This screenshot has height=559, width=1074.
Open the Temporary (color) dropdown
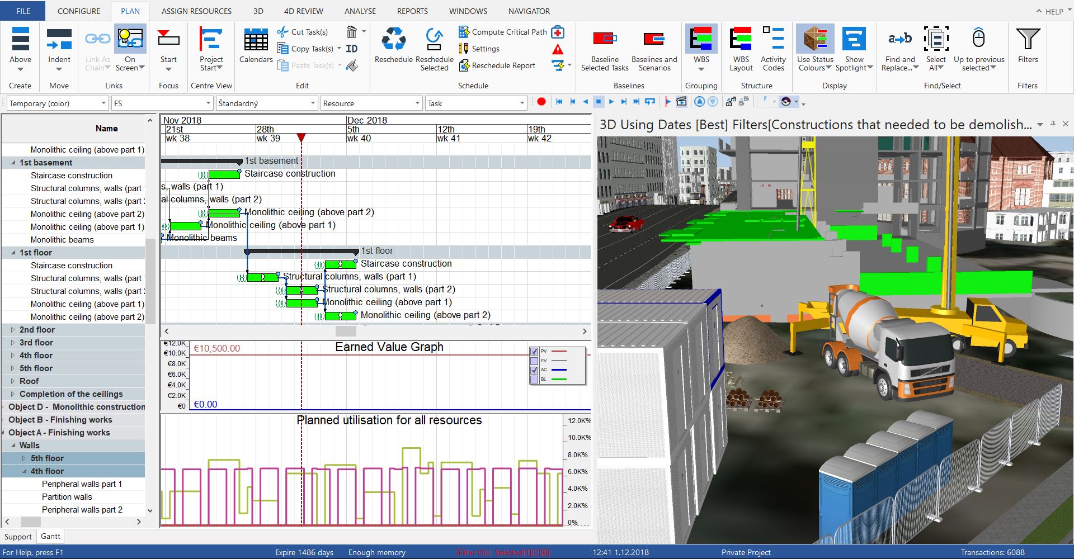(103, 103)
